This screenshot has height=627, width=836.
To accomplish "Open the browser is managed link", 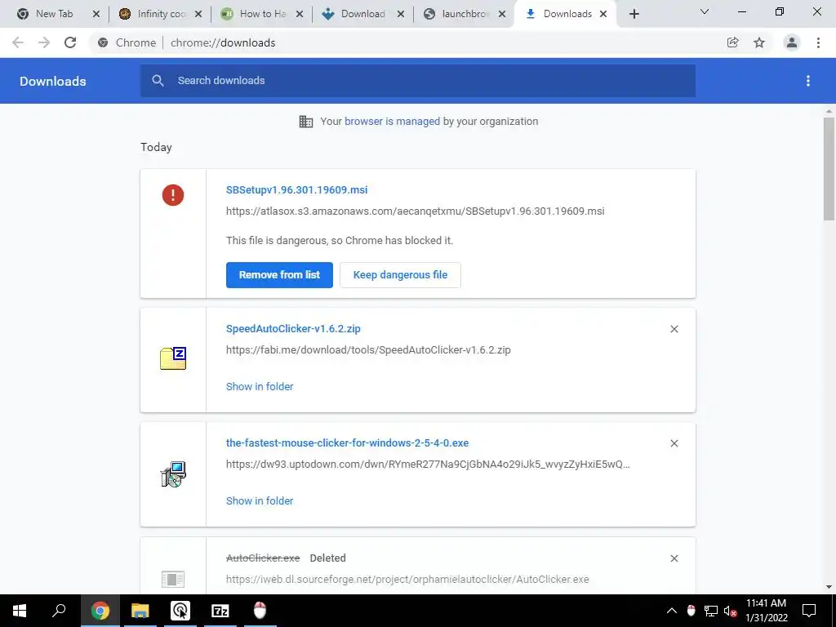I will tap(393, 122).
